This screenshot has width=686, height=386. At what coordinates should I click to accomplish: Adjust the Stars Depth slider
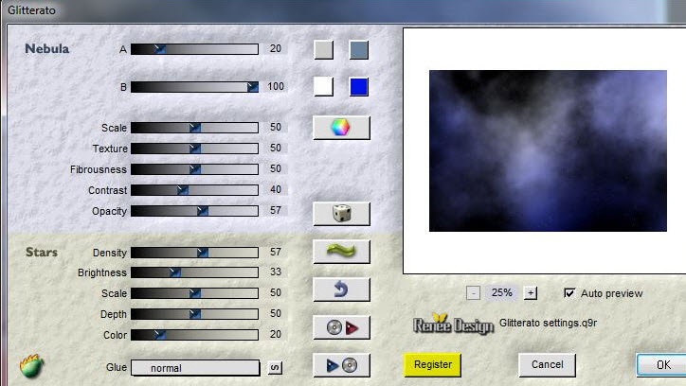[x=194, y=314]
